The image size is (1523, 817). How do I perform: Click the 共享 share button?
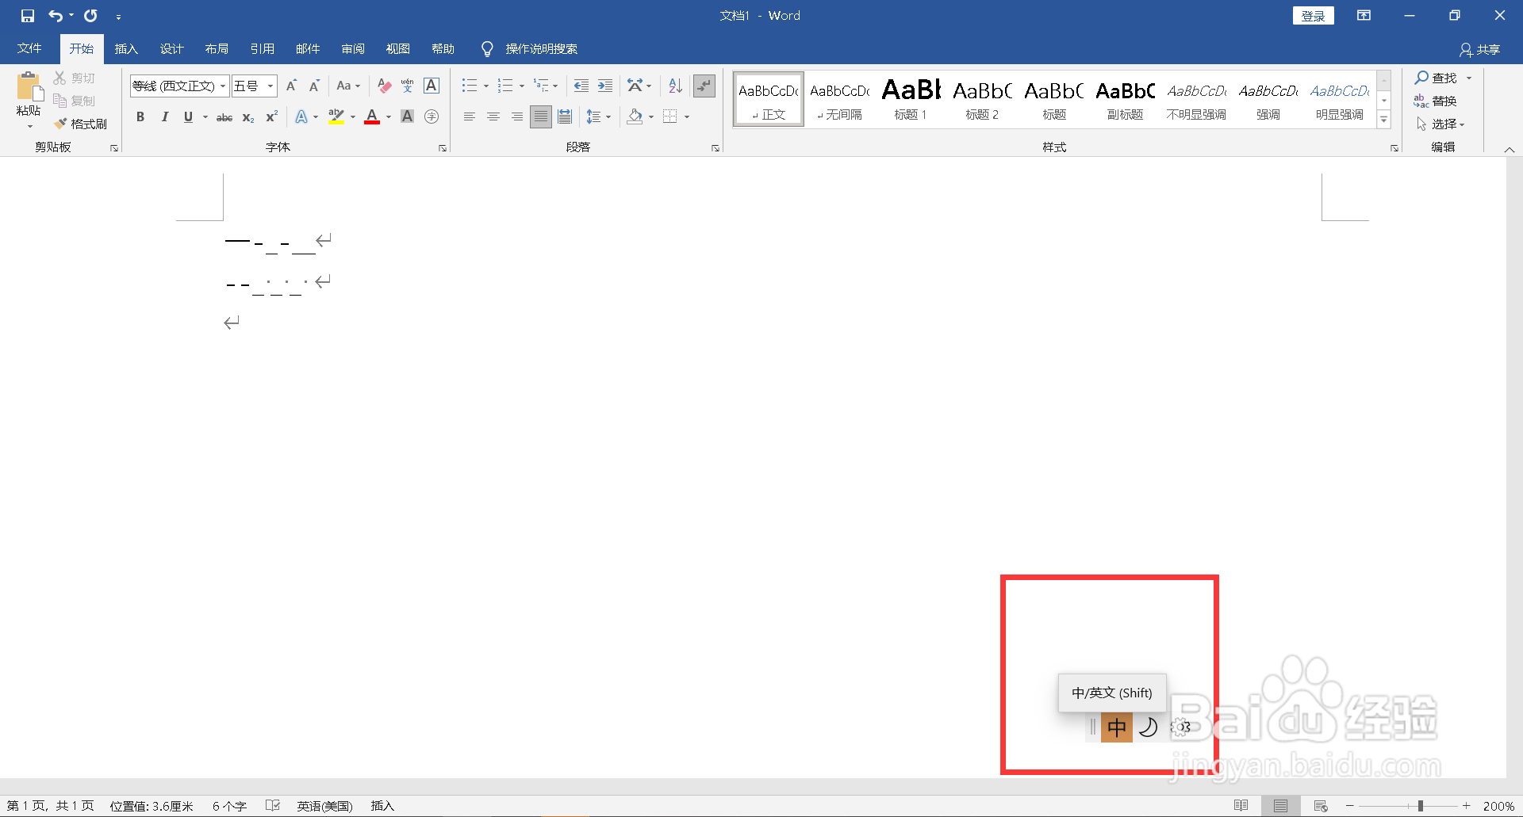pos(1479,50)
